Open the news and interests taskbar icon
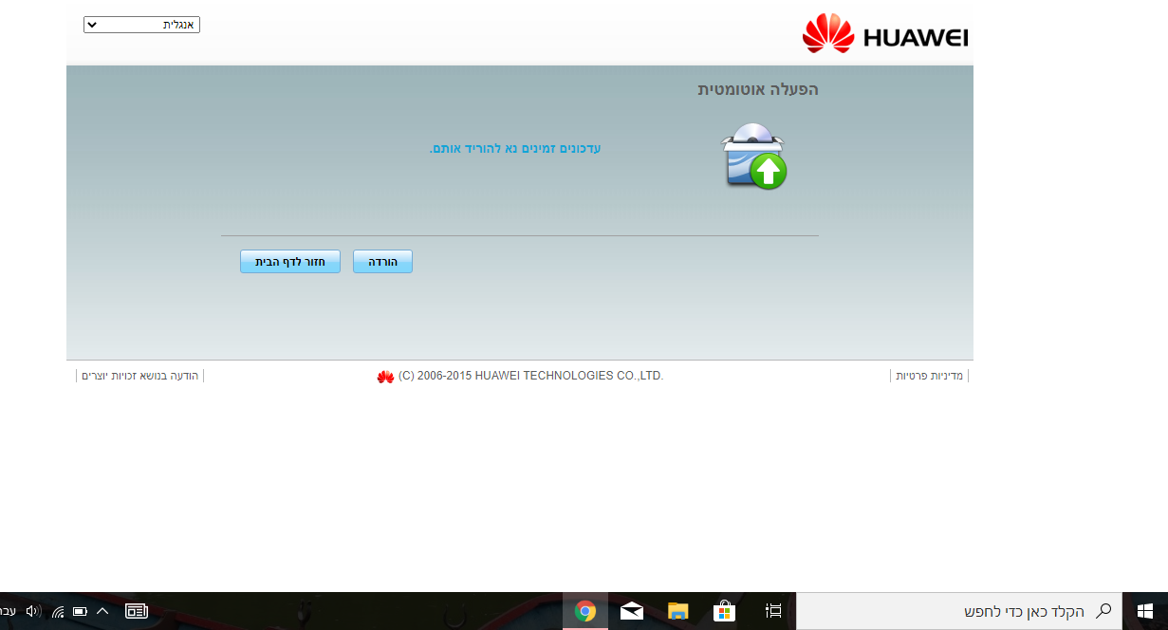Screen dimensions: 1168x630 [x=137, y=611]
